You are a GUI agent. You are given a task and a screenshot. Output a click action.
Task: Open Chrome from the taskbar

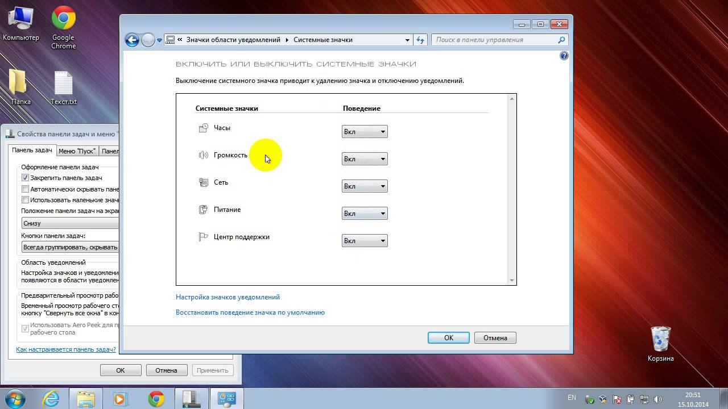(156, 399)
